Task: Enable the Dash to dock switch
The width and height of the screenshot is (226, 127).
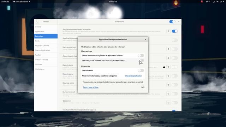Action: (175, 67)
